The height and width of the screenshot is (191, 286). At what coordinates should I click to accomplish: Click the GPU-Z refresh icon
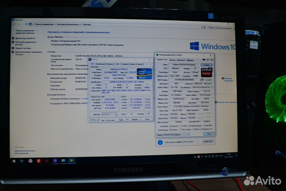click(x=208, y=60)
